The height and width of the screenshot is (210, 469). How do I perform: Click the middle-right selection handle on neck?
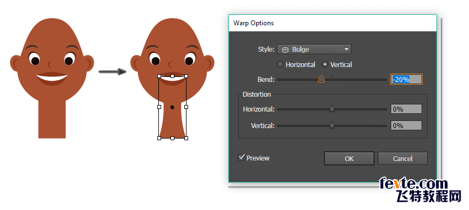click(x=186, y=107)
